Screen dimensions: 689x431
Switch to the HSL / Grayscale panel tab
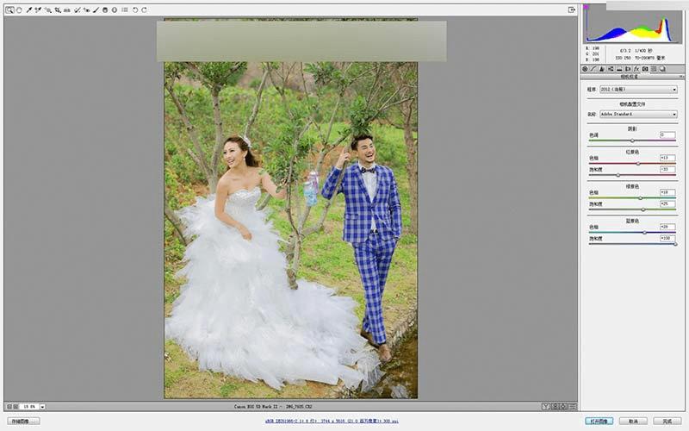point(611,69)
